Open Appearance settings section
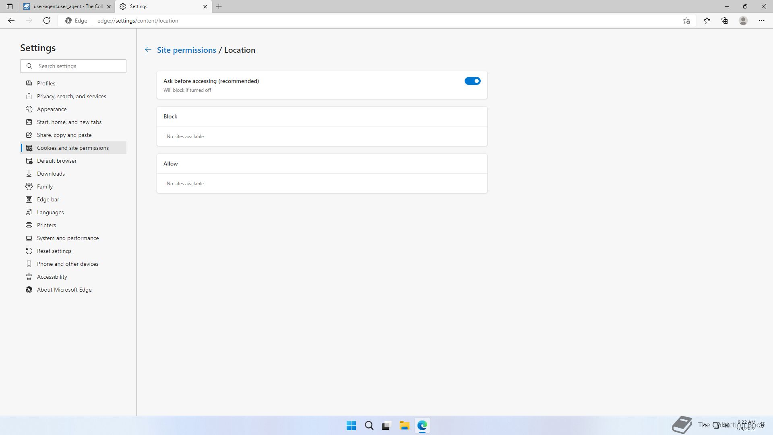 coord(73,109)
